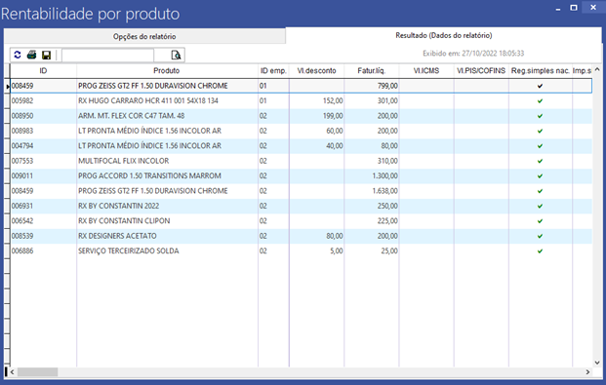Screen dimensions: 606x385
Task: Toggle Reg.simples nac. check for RX HUGO CARRARO row
Action: [x=540, y=100]
